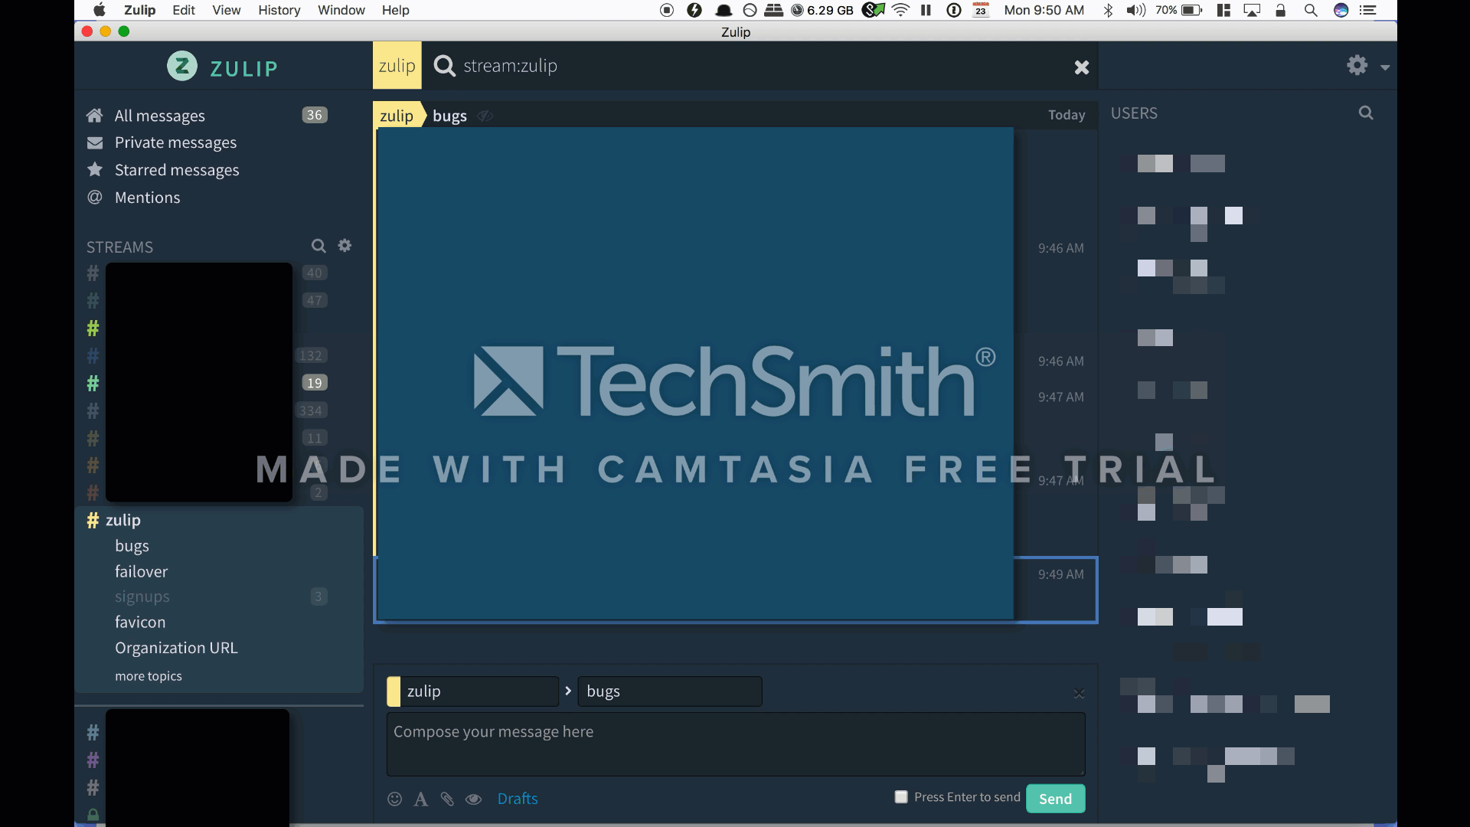The image size is (1470, 827).
Task: Click the Zulip logo icon
Action: pos(182,67)
